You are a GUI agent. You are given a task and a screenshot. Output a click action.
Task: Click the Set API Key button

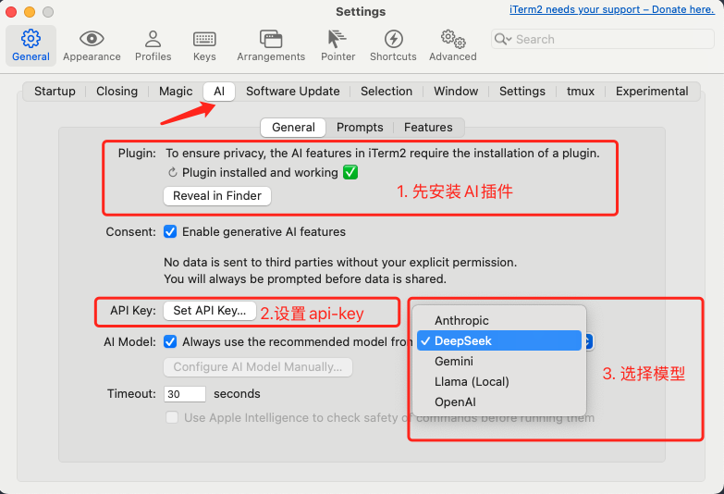210,311
